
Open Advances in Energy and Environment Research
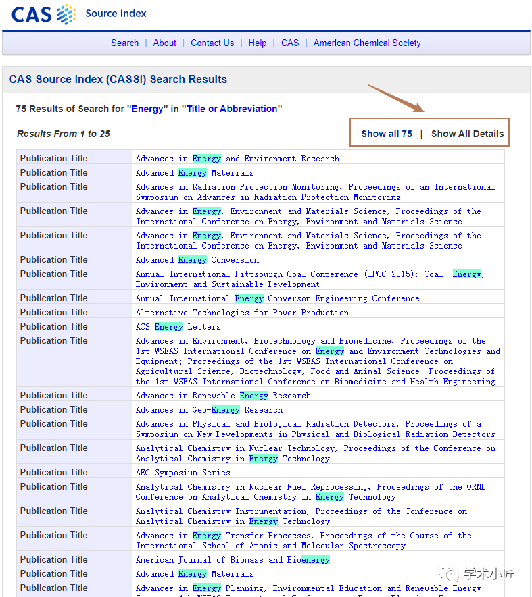[237, 159]
